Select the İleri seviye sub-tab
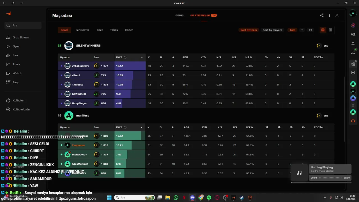 (x=82, y=30)
